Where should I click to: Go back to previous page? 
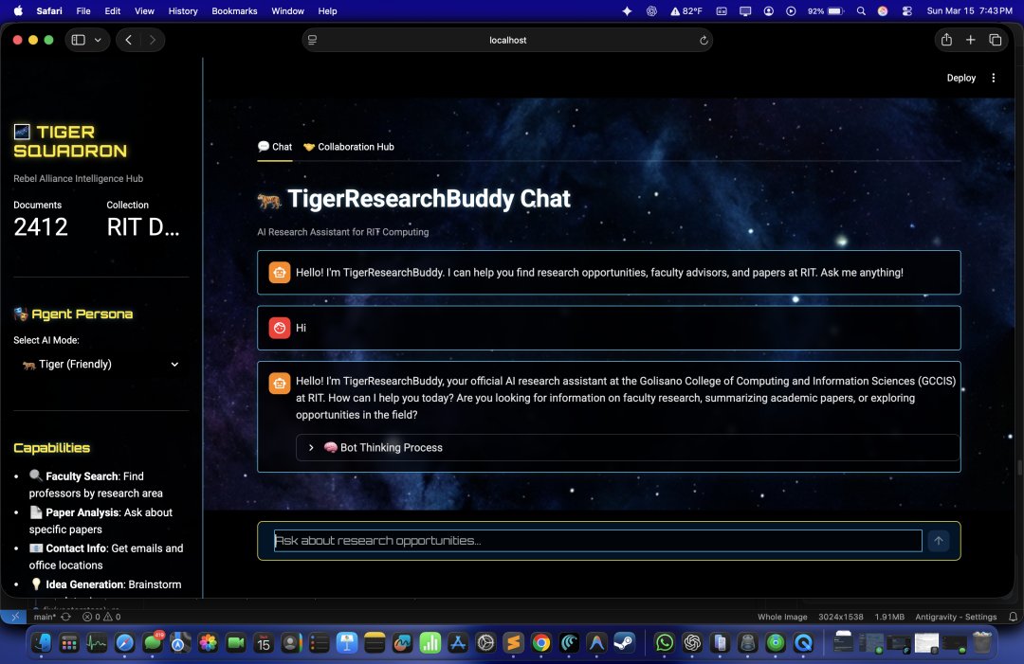pyautogui.click(x=129, y=40)
